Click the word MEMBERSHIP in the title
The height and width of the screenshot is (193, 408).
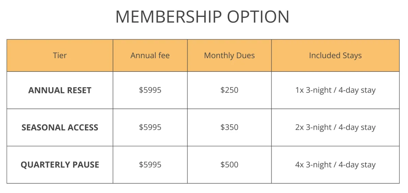pyautogui.click(x=168, y=17)
